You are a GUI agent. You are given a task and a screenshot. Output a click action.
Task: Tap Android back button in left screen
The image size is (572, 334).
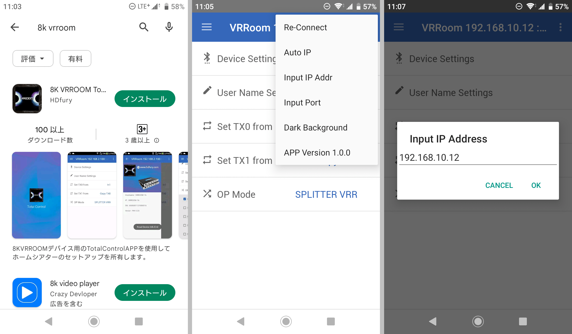49,321
